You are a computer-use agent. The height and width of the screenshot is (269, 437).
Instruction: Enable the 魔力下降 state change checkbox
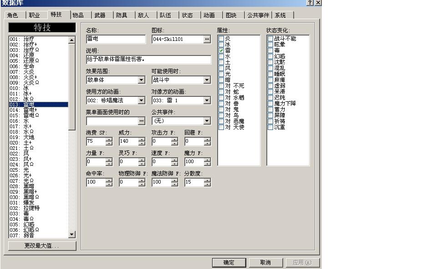point(270,104)
